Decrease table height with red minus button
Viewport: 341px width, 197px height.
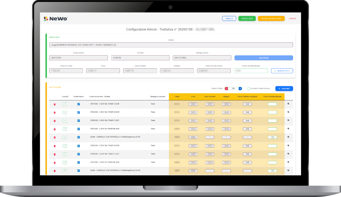226,89
